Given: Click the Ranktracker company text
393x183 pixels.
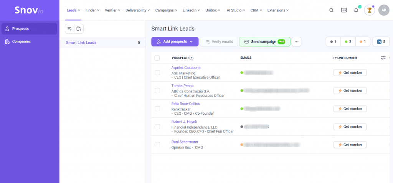Looking at the screenshot, I should [x=181, y=109].
